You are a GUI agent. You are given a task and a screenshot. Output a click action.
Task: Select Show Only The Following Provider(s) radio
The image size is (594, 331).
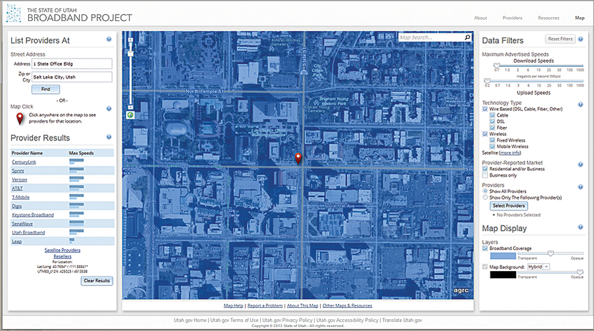(x=485, y=197)
